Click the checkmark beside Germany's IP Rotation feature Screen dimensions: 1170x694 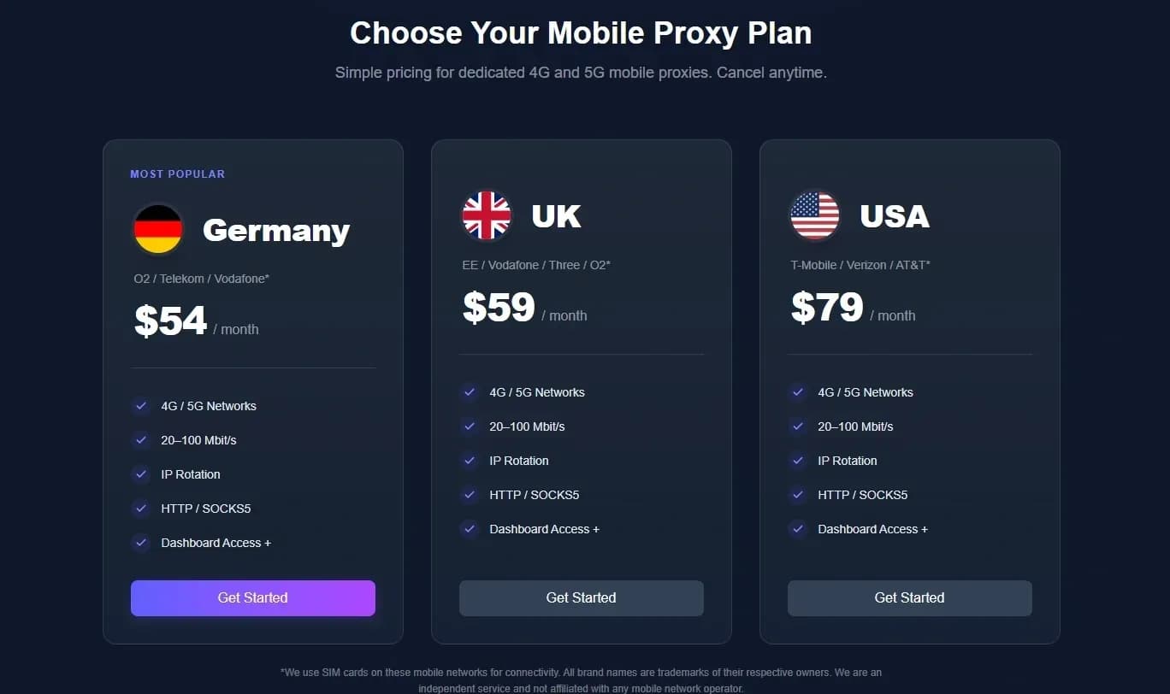point(141,474)
